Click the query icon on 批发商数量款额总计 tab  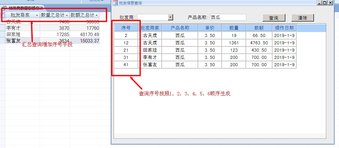pyautogui.click(x=4, y=9)
